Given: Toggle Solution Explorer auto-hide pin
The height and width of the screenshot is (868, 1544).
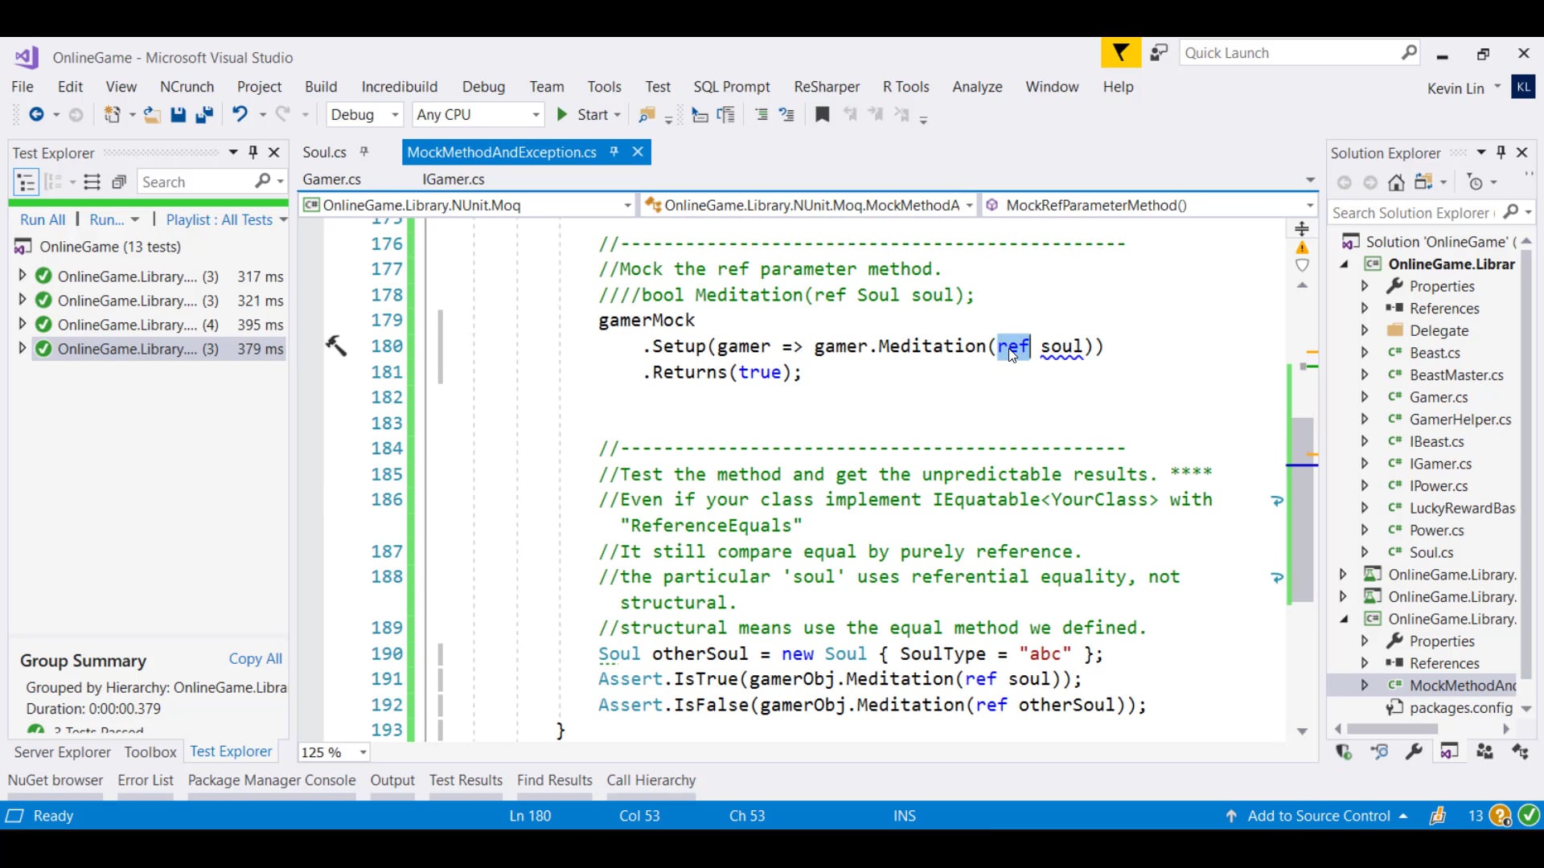Looking at the screenshot, I should coord(1501,152).
